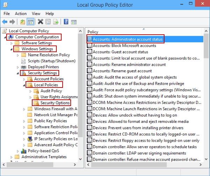Expand the Account Policies node
Image resolution: width=210 pixels, height=176 pixels.
coord(24,79)
